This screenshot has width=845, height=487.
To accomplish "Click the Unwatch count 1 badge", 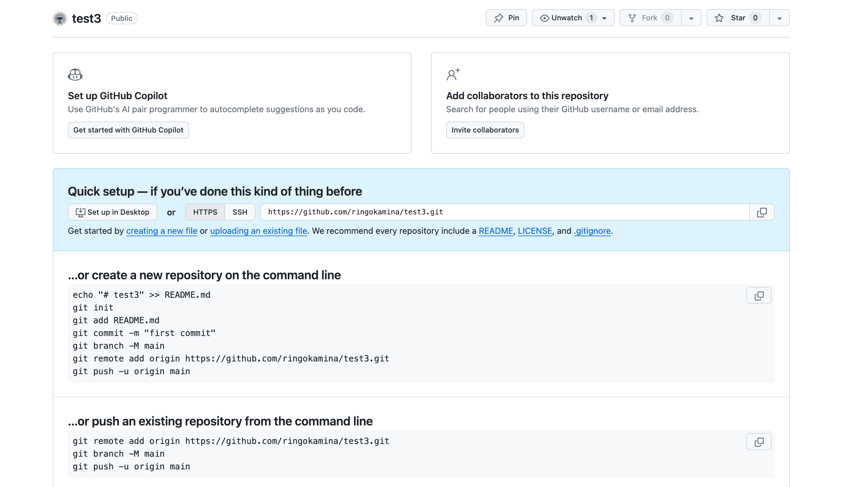I will [591, 18].
